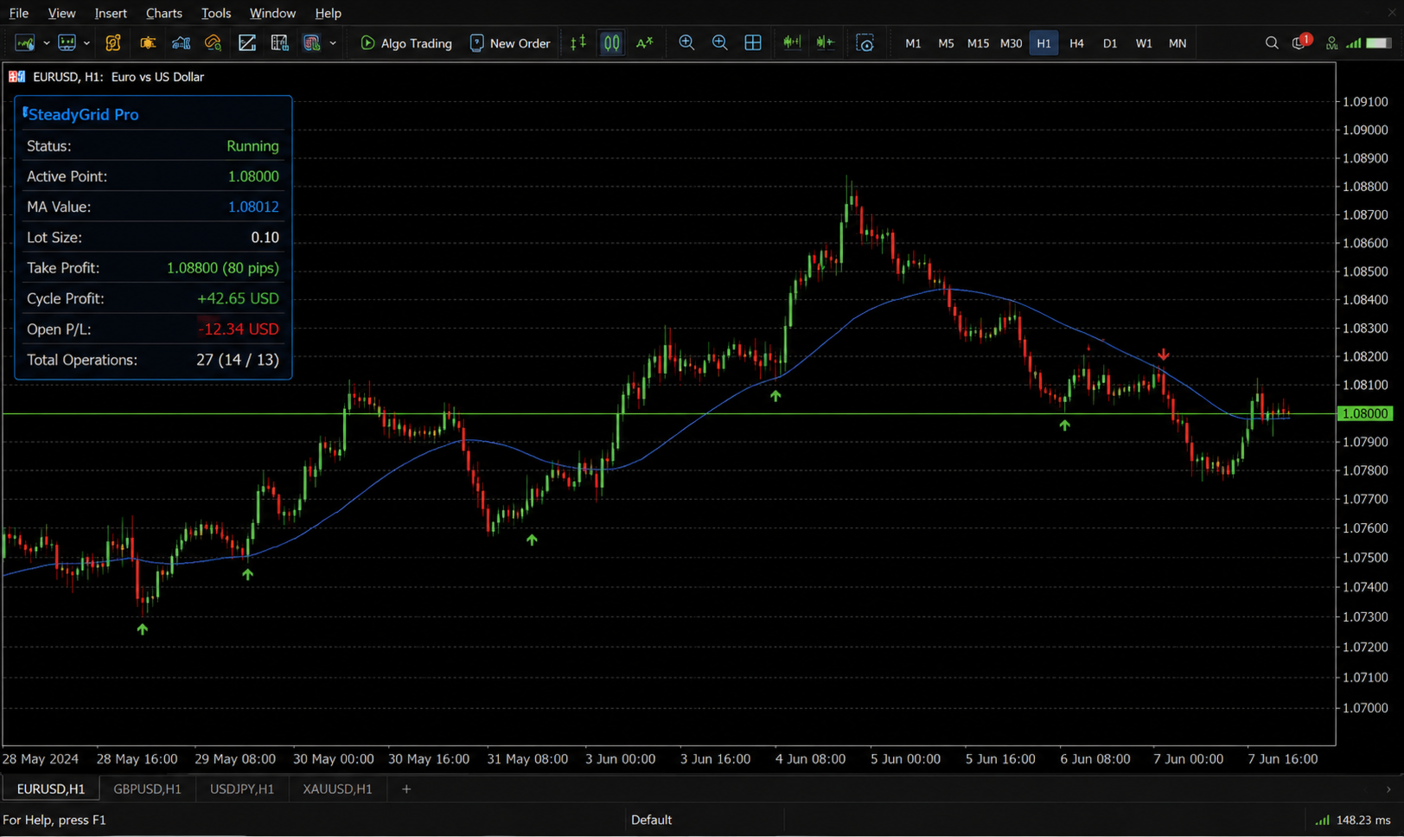Click the yellow chain-link toolbar icon
This screenshot has height=837, width=1404.
pyautogui.click(x=113, y=43)
